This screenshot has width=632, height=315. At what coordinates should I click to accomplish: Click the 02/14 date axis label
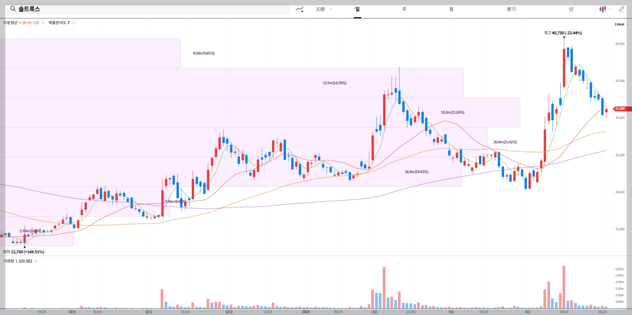tap(411, 312)
